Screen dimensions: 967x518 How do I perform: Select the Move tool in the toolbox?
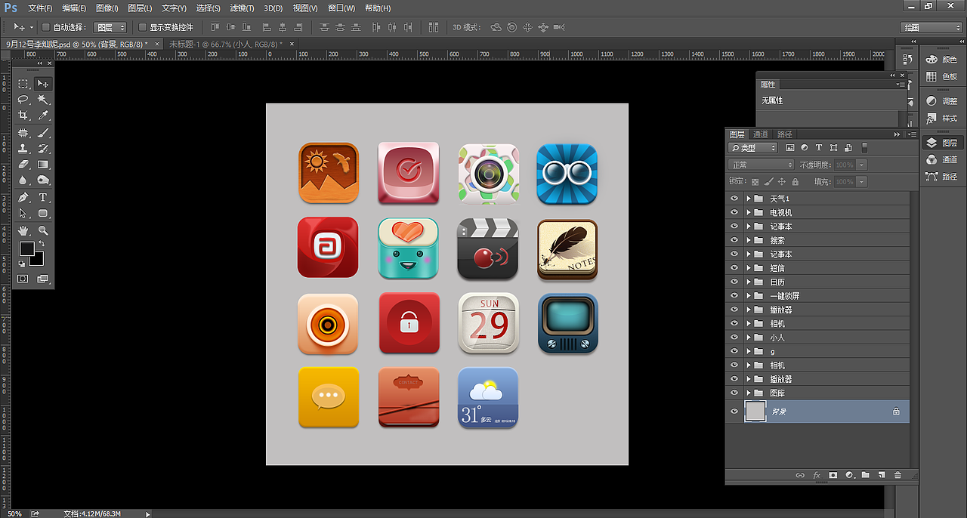pyautogui.click(x=43, y=83)
